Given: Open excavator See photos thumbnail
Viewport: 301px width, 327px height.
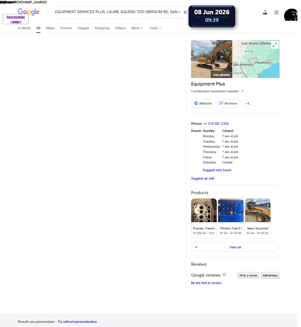Looking at the screenshot, I should click(211, 59).
